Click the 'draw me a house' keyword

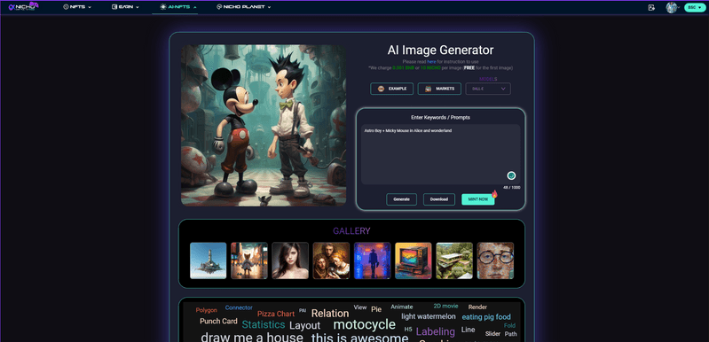[252, 337]
